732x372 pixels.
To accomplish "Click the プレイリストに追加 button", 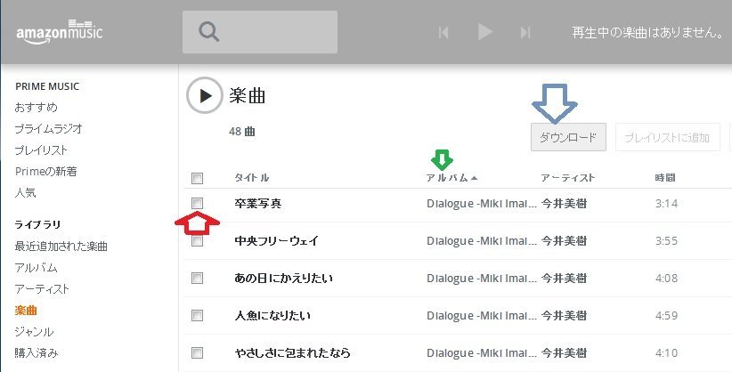I will click(668, 137).
